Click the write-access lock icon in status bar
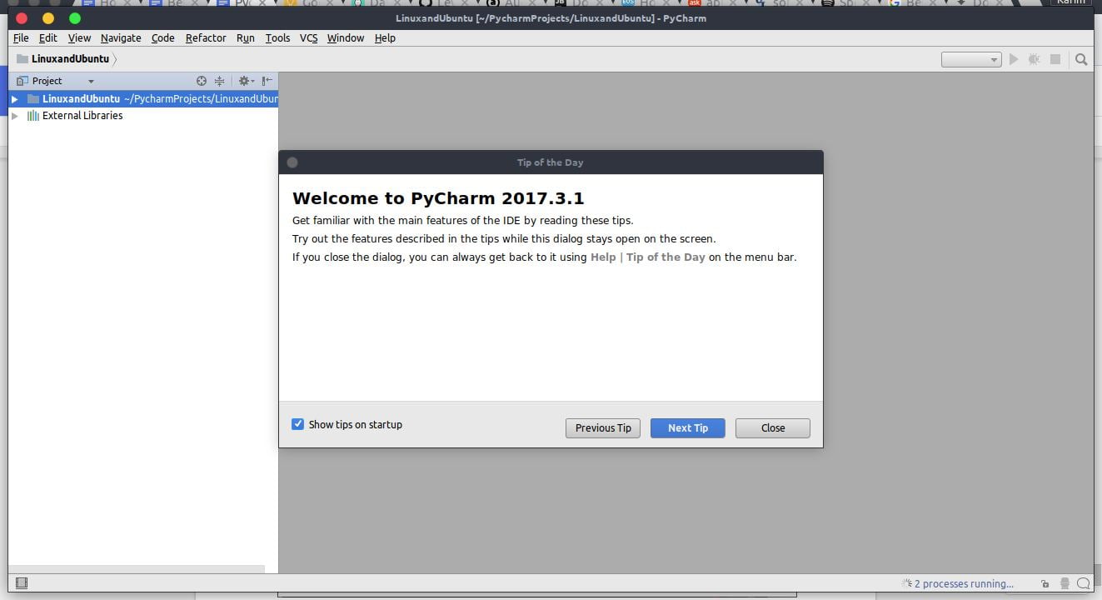 tap(1045, 582)
